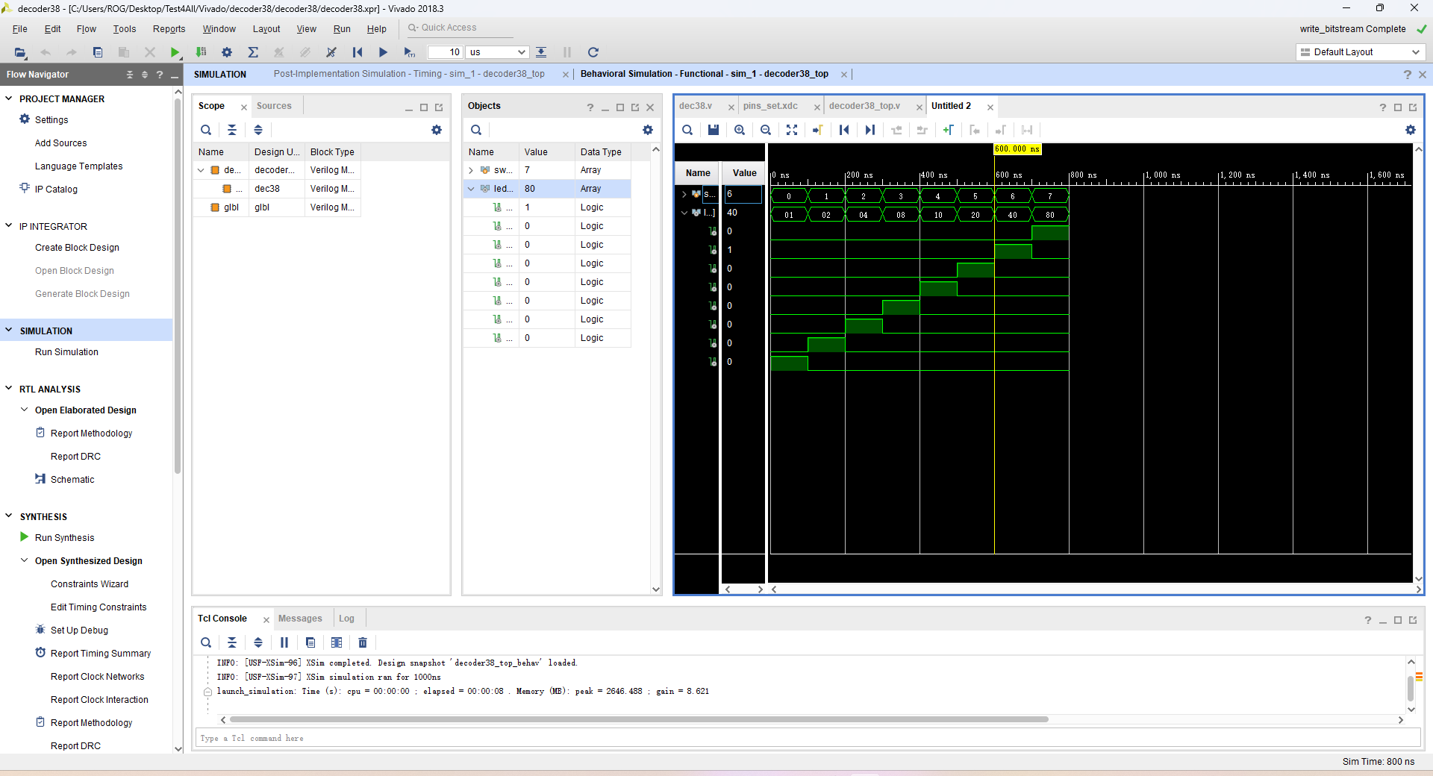Viewport: 1433px width, 776px height.
Task: Collapse the led array in Objects panel
Action: pos(471,189)
